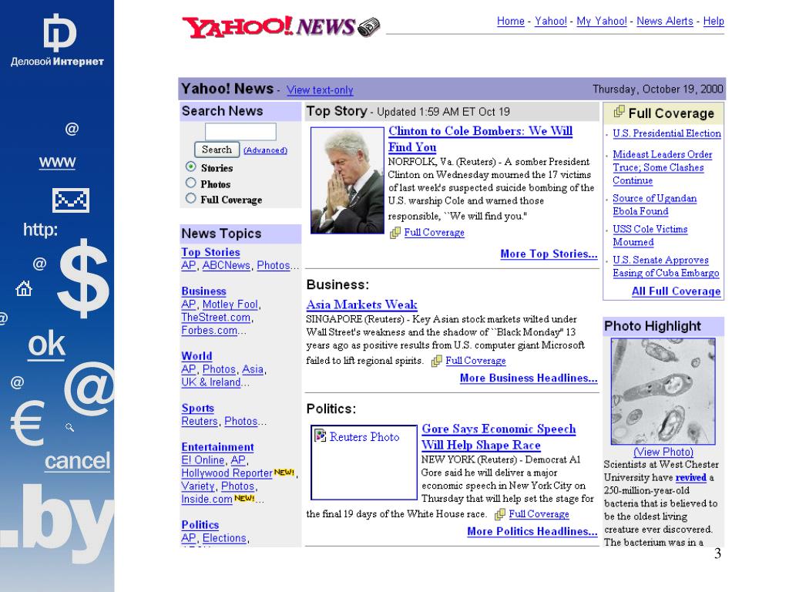Open News Alerts in top navigation
This screenshot has width=789, height=592.
pos(665,21)
